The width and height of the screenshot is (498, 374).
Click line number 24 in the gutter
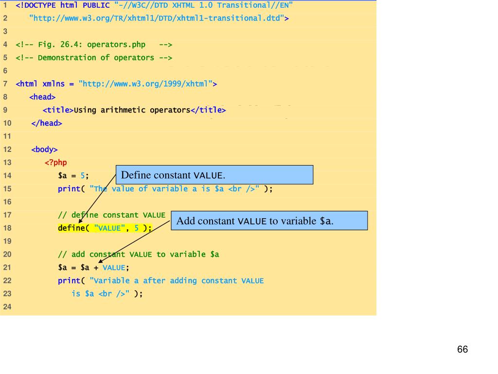pos(7,307)
